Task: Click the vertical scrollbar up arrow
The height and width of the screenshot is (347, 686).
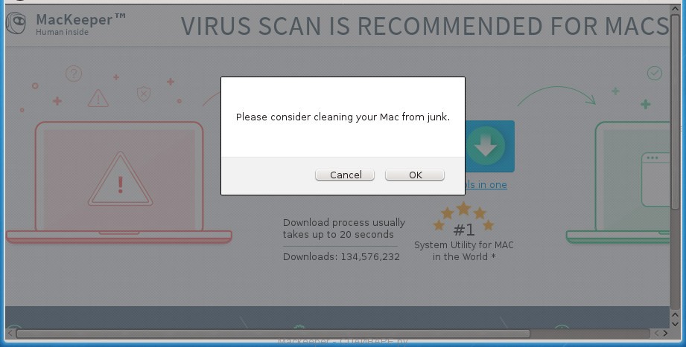Action: (675, 9)
